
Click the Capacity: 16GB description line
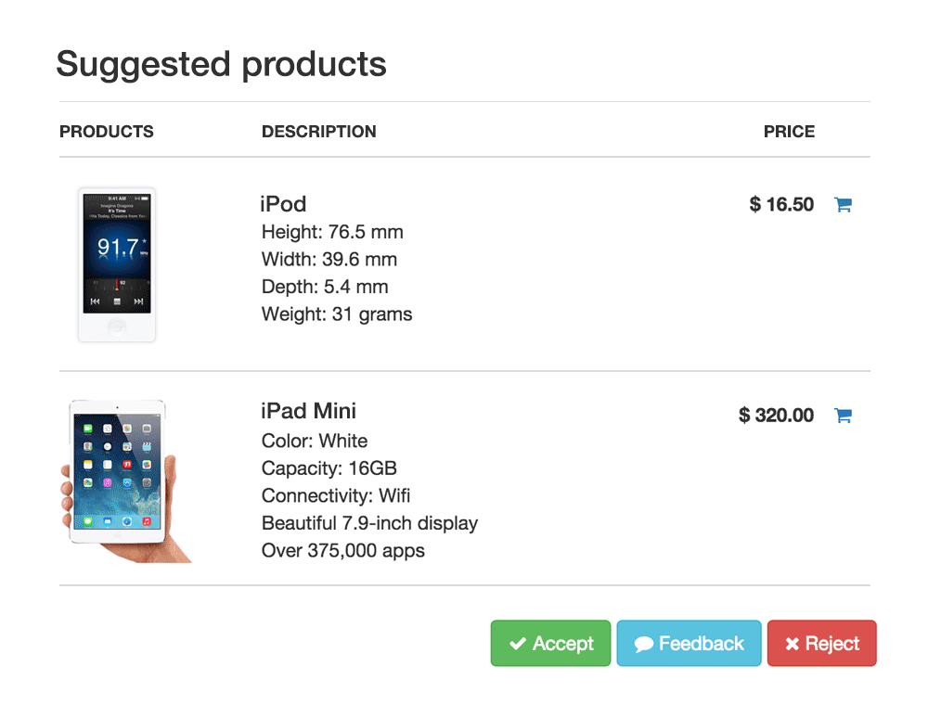(329, 468)
